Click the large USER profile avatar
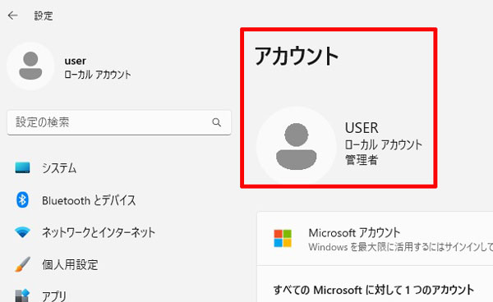This screenshot has width=493, height=302. tap(296, 146)
